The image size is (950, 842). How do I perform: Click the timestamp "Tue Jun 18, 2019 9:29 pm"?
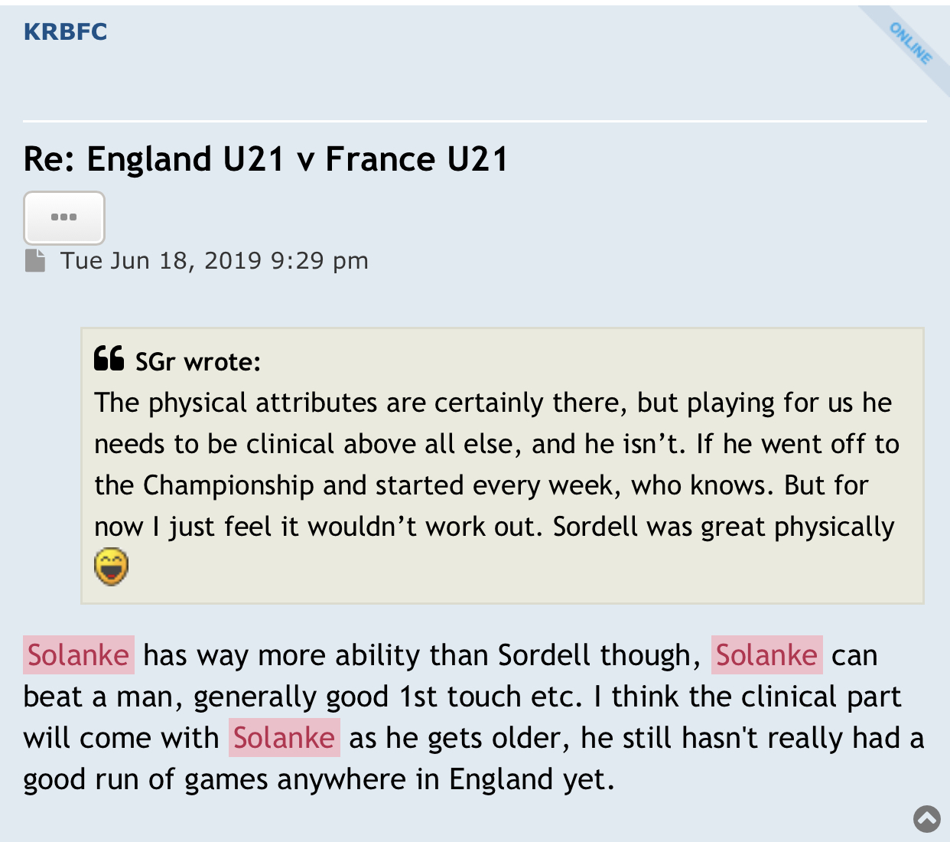(214, 261)
